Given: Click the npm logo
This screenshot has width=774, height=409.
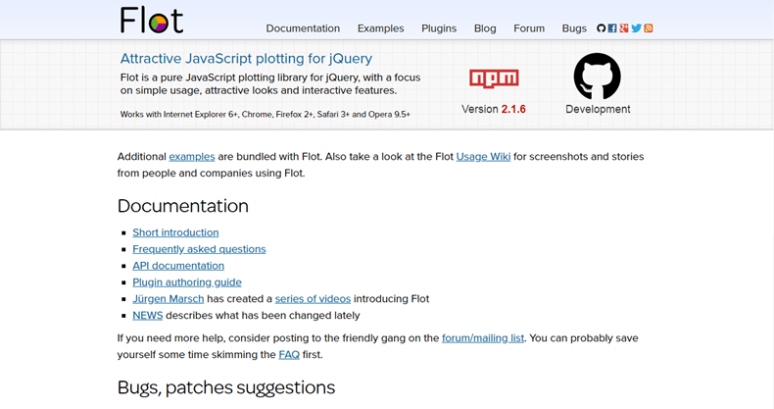Looking at the screenshot, I should [494, 78].
